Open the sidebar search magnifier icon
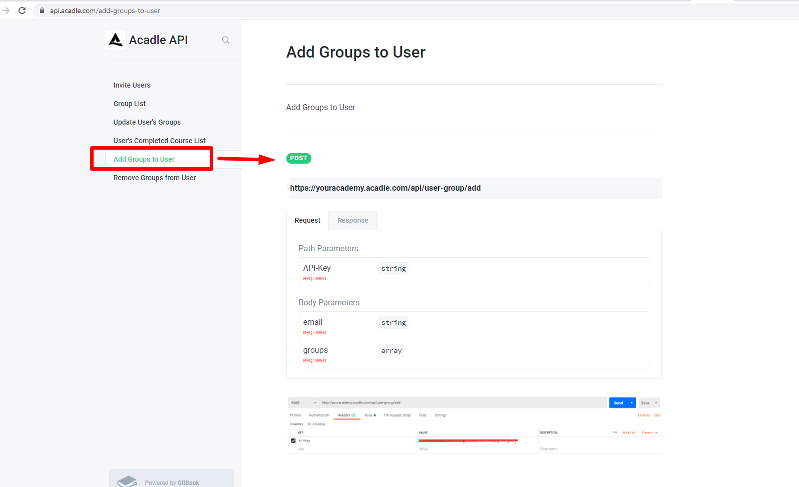 pos(226,40)
